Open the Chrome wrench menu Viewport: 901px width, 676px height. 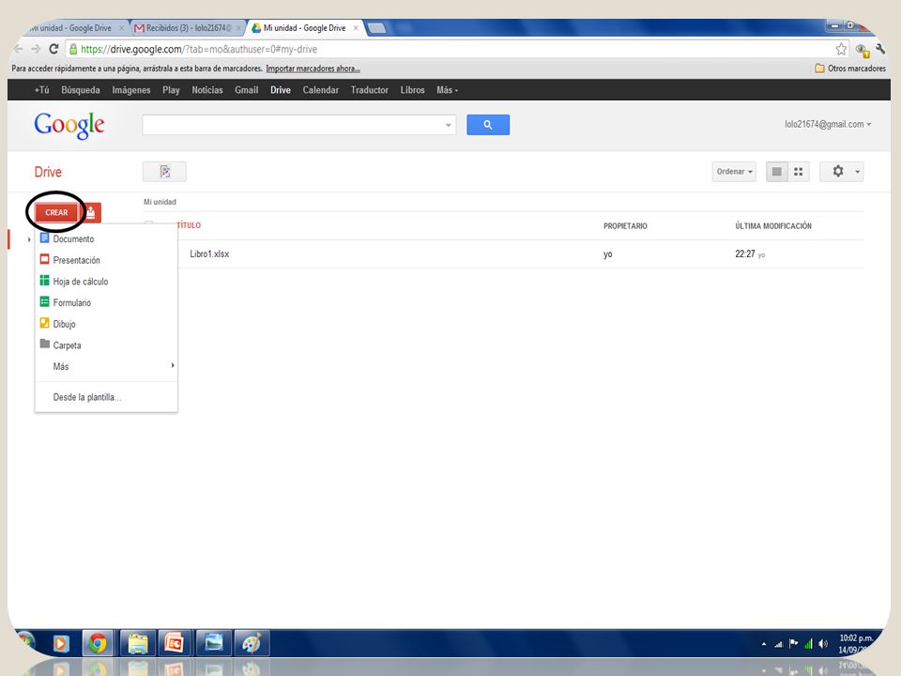(880, 50)
